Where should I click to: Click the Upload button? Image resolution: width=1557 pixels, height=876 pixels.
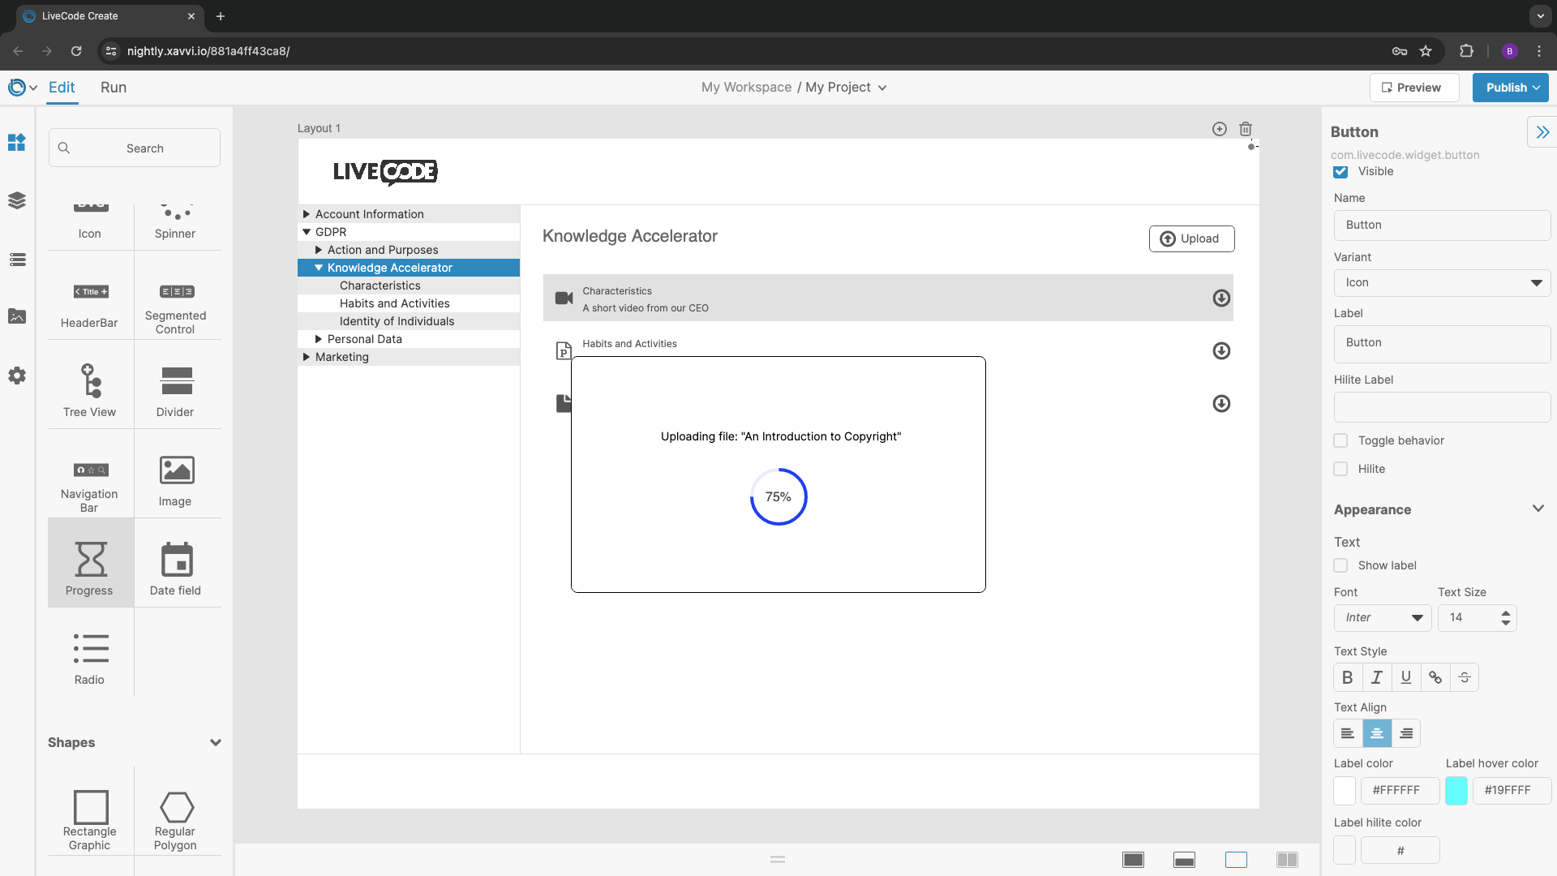tap(1191, 238)
